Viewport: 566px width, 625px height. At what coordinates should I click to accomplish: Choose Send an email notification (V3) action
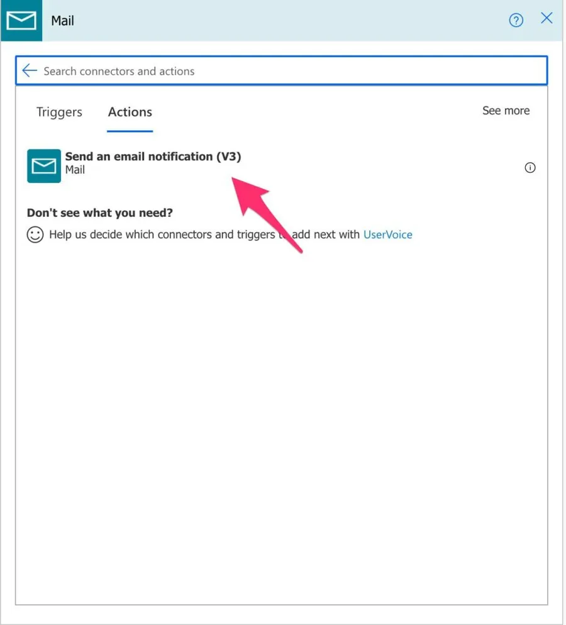point(153,157)
